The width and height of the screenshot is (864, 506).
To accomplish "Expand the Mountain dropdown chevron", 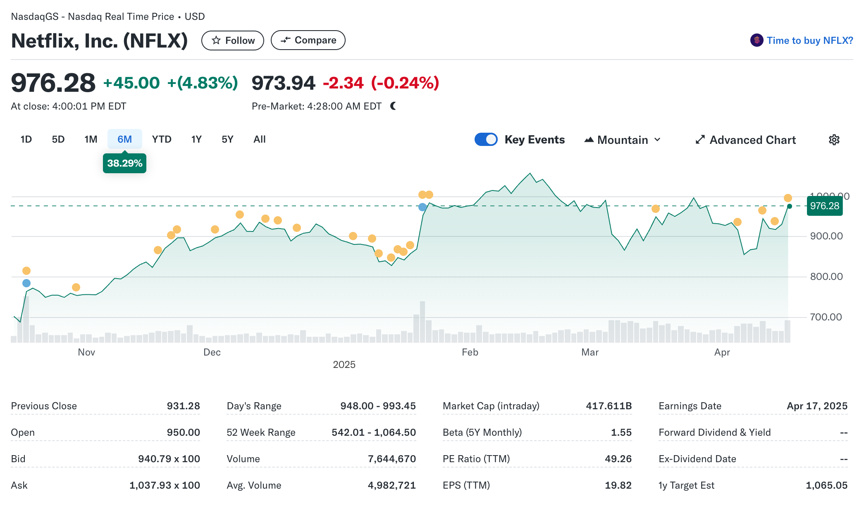I will tap(658, 140).
